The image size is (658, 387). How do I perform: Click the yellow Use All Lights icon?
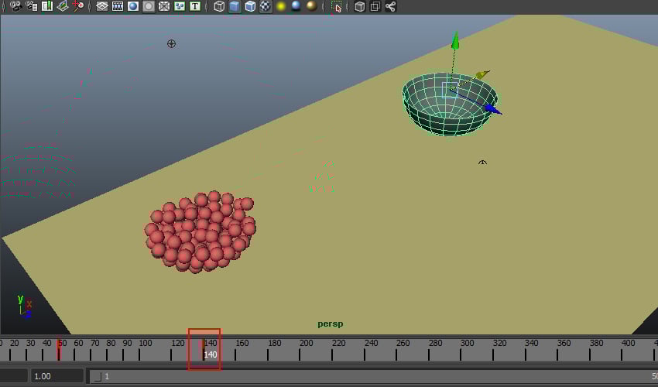pos(281,6)
